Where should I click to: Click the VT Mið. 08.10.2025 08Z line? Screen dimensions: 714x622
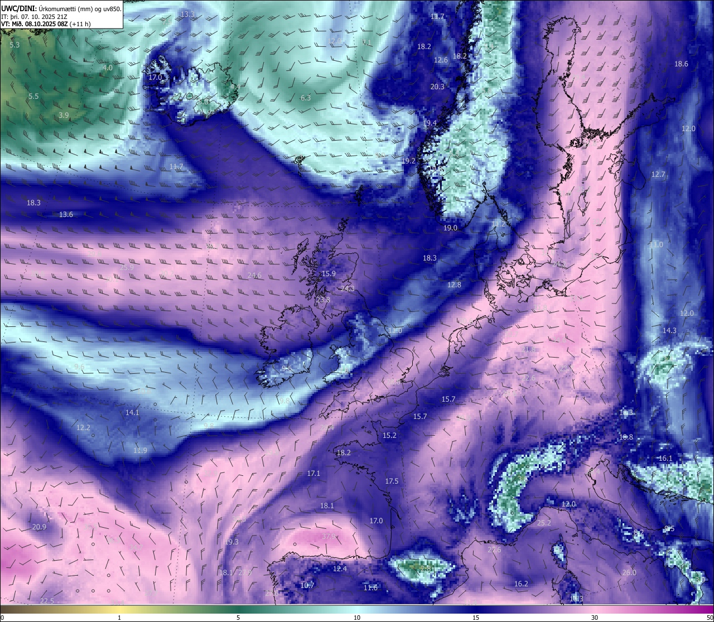coord(46,24)
